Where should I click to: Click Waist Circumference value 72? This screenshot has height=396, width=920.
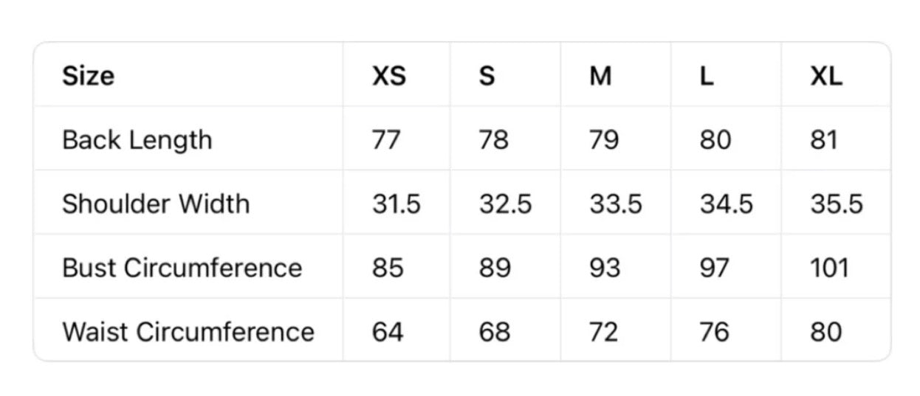[x=603, y=332]
